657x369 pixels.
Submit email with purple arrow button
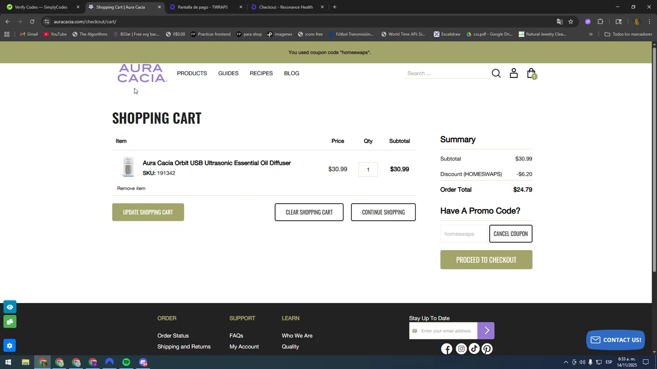(486, 331)
